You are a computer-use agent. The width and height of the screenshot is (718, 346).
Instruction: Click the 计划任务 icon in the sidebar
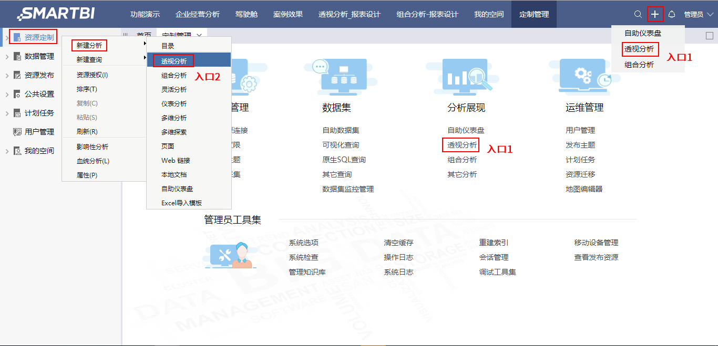[x=17, y=113]
